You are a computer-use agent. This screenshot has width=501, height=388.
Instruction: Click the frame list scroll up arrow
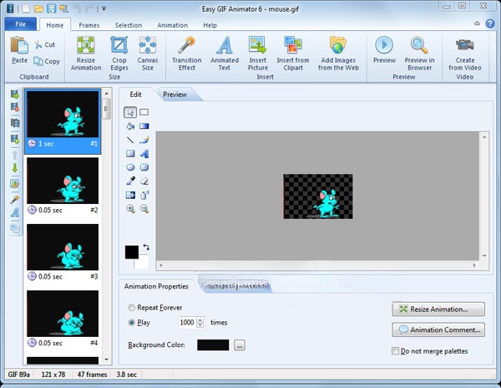(x=107, y=94)
